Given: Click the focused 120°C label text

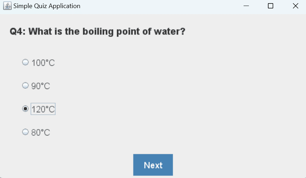Looking at the screenshot, I should click(x=43, y=109).
